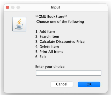Click the Cancel button
The height and width of the screenshot is (95, 111).
62,84
